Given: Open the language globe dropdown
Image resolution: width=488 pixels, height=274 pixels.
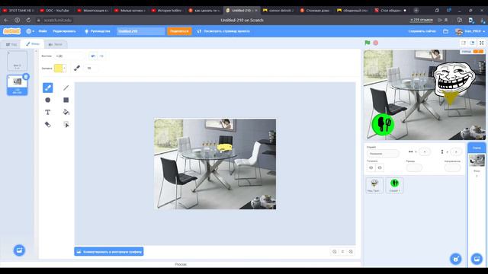Looking at the screenshot, I should [x=30, y=31].
